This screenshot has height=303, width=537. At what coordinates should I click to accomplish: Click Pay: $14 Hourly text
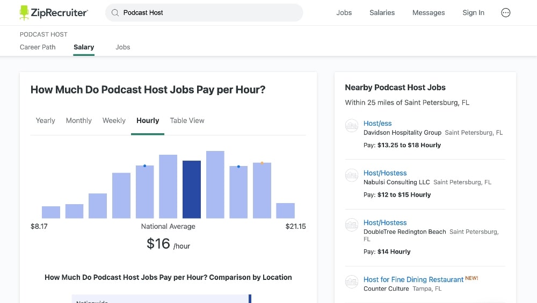pyautogui.click(x=387, y=251)
